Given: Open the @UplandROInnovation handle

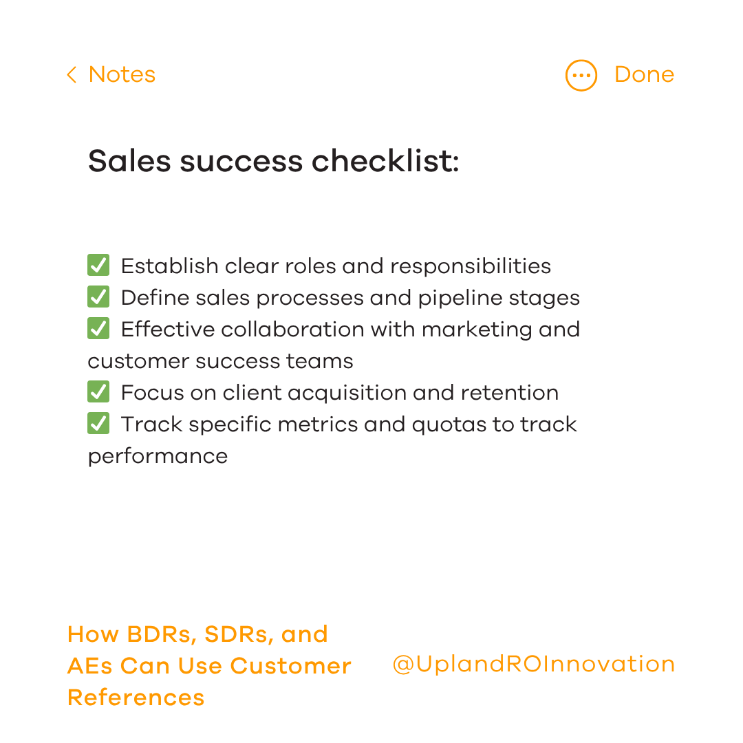Looking at the screenshot, I should coord(533,665).
